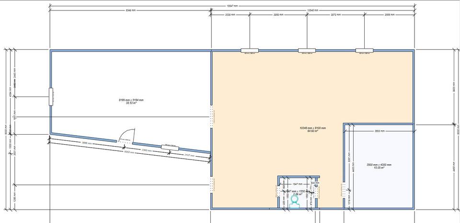Select the 64.60 m² room label

click(x=312, y=129)
